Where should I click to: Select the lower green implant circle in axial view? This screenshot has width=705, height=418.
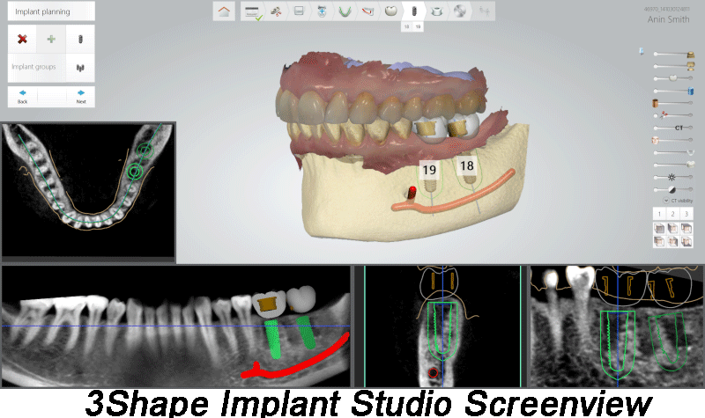click(x=135, y=171)
